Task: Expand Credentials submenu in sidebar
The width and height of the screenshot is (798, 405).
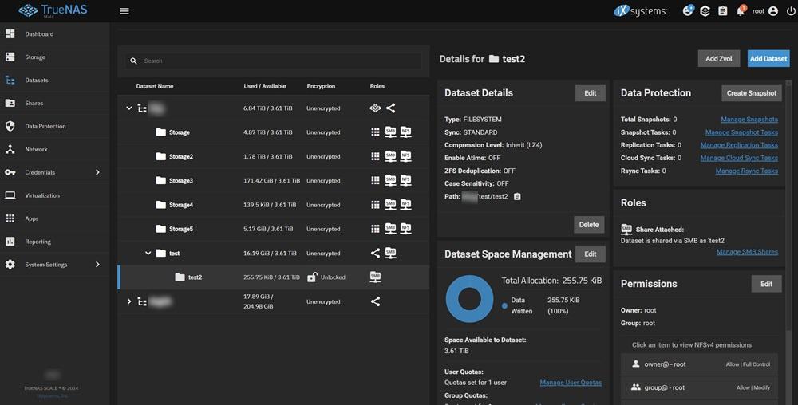Action: (x=97, y=172)
